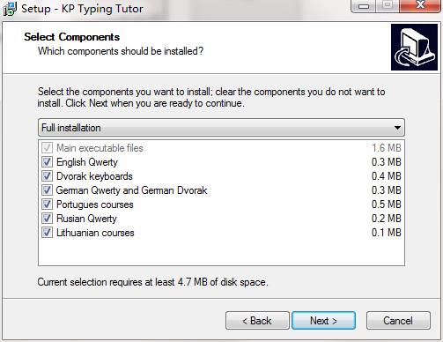Click the 0.4 MB size of Dvorak keyboards
443x342 pixels.
tap(387, 176)
